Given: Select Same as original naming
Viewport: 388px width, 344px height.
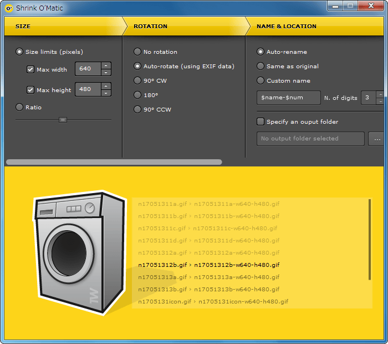Looking at the screenshot, I should coord(261,66).
